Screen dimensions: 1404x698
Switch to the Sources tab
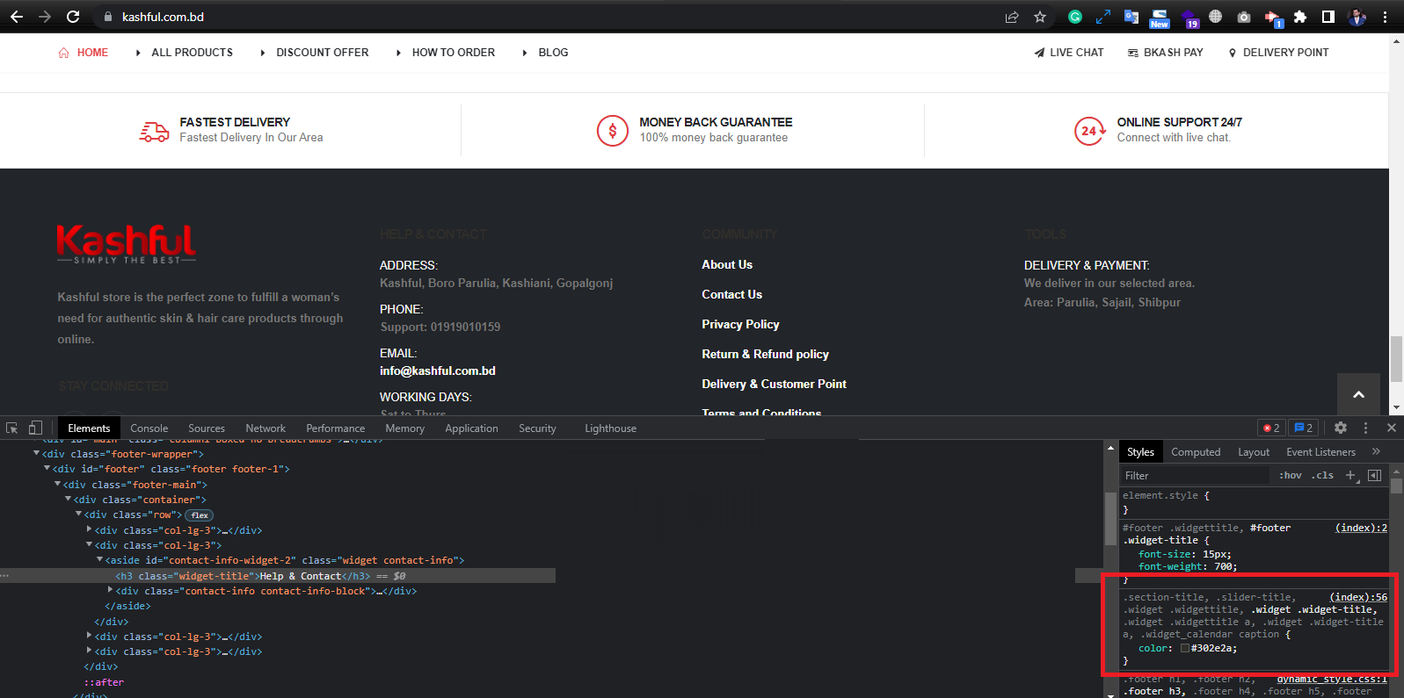tap(207, 428)
